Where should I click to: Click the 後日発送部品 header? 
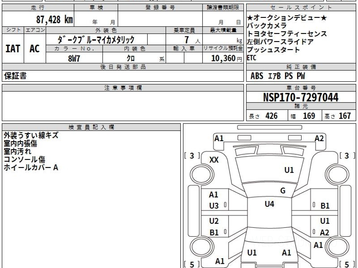pos(123,67)
